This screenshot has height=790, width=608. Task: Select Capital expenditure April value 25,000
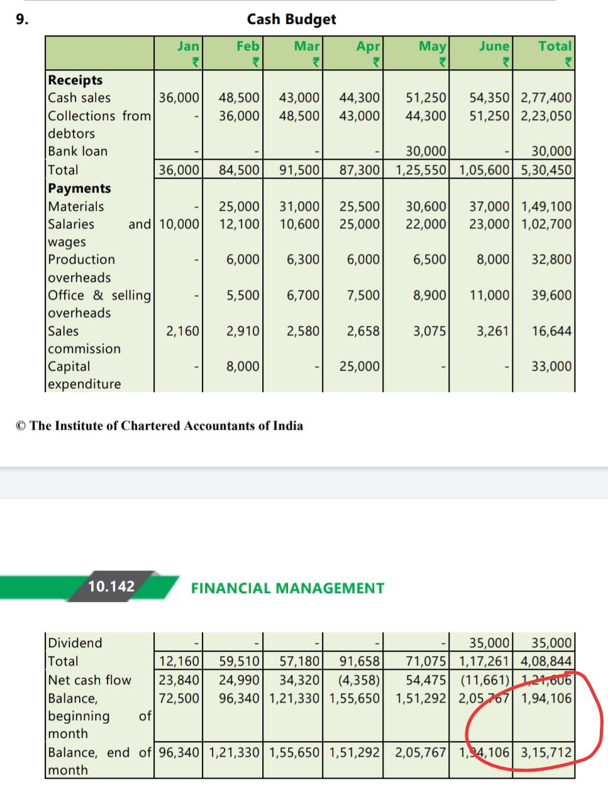[x=359, y=366]
